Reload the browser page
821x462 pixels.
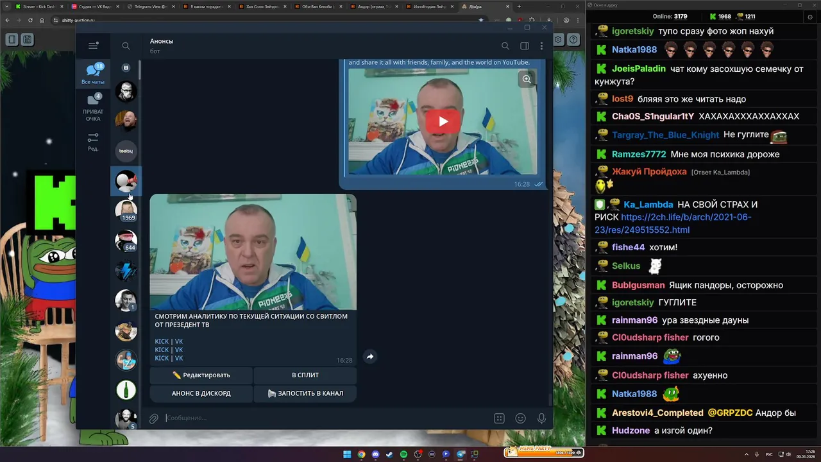pos(30,20)
